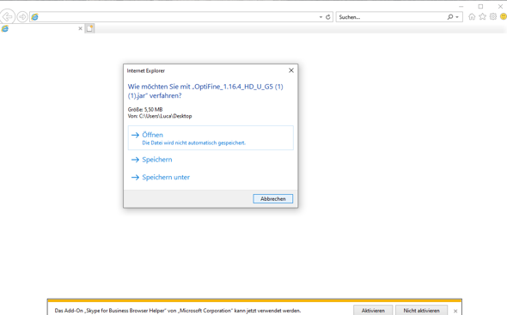Focus the Suchen search field
507x315 pixels.
pyautogui.click(x=391, y=17)
